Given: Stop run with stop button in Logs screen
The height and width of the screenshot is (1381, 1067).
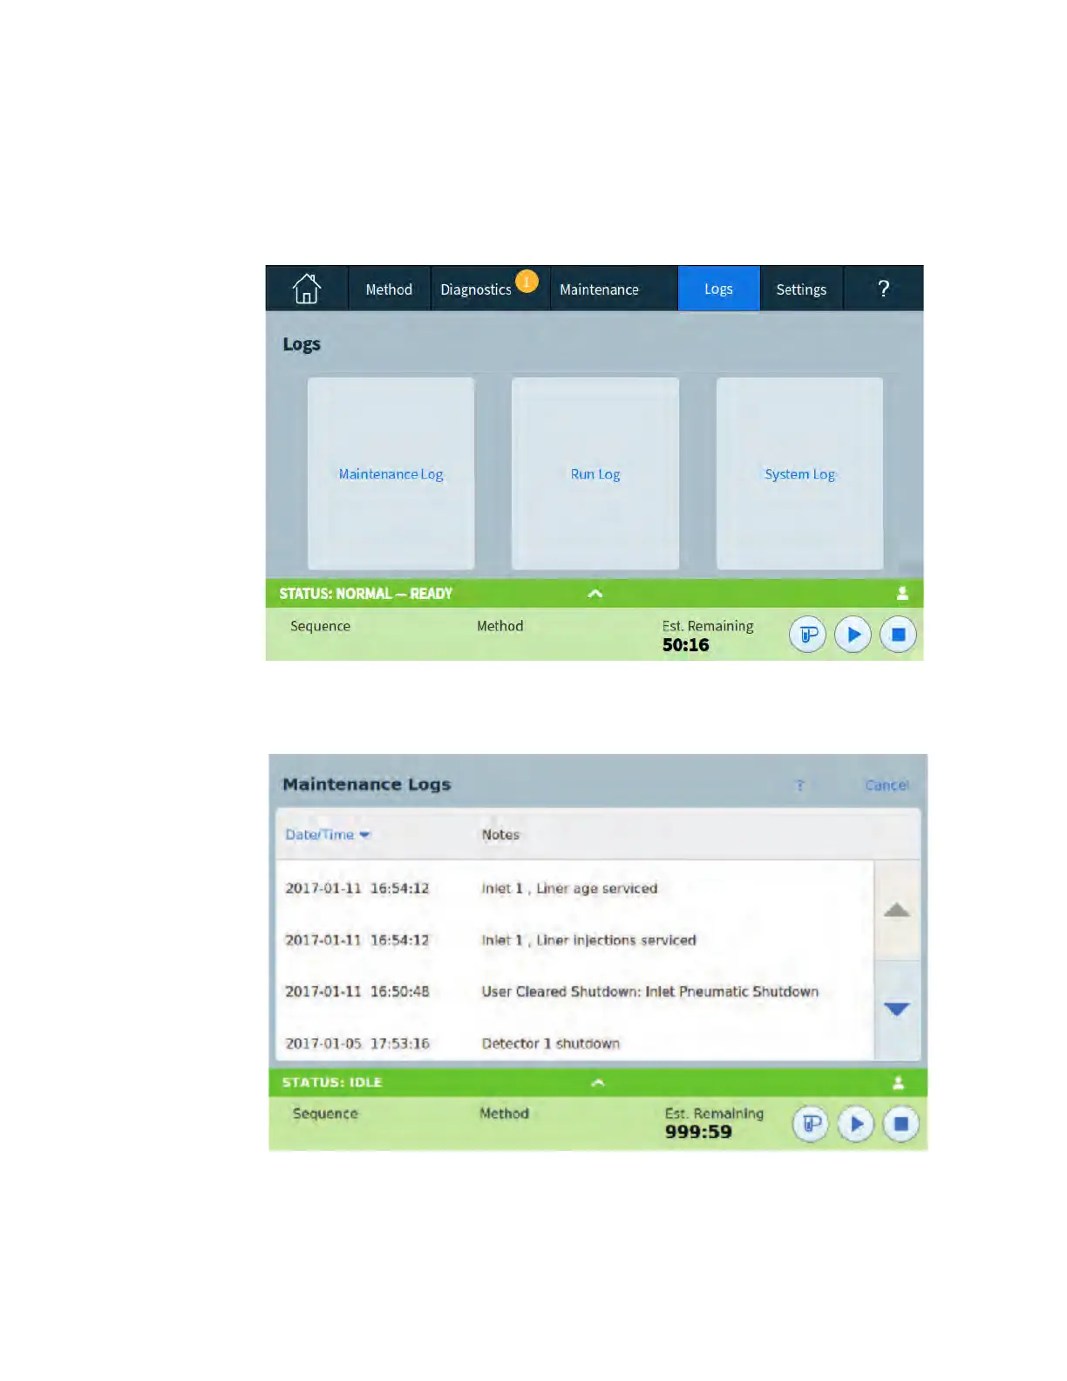Looking at the screenshot, I should pos(898,634).
